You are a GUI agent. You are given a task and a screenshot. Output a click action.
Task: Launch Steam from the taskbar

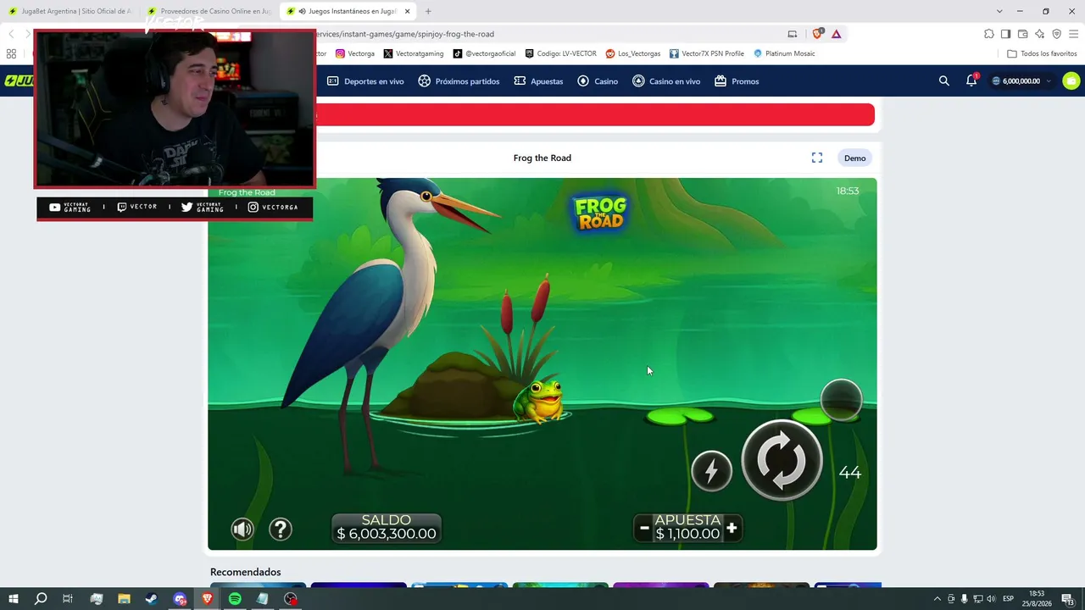tap(151, 599)
